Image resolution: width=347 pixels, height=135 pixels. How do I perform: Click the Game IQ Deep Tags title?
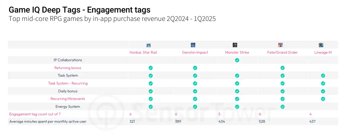tap(80, 10)
